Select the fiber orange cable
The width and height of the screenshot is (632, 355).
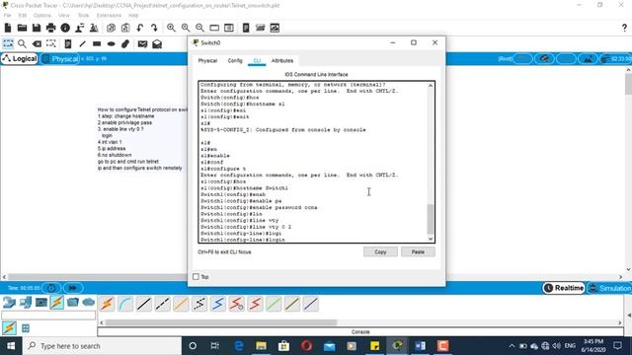(181, 304)
